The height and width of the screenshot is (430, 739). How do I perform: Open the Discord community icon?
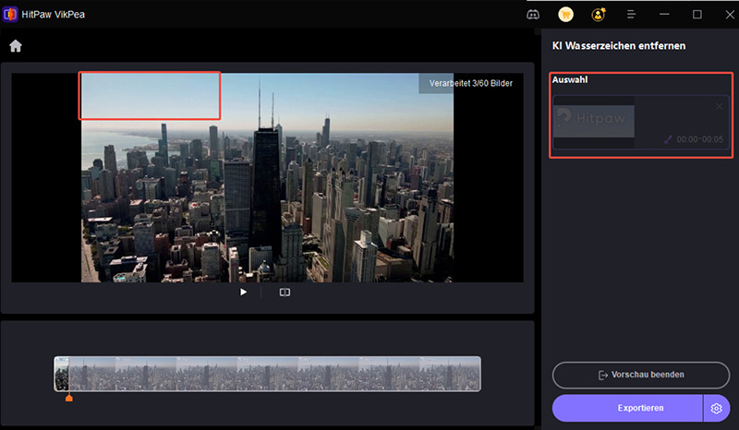click(x=533, y=15)
